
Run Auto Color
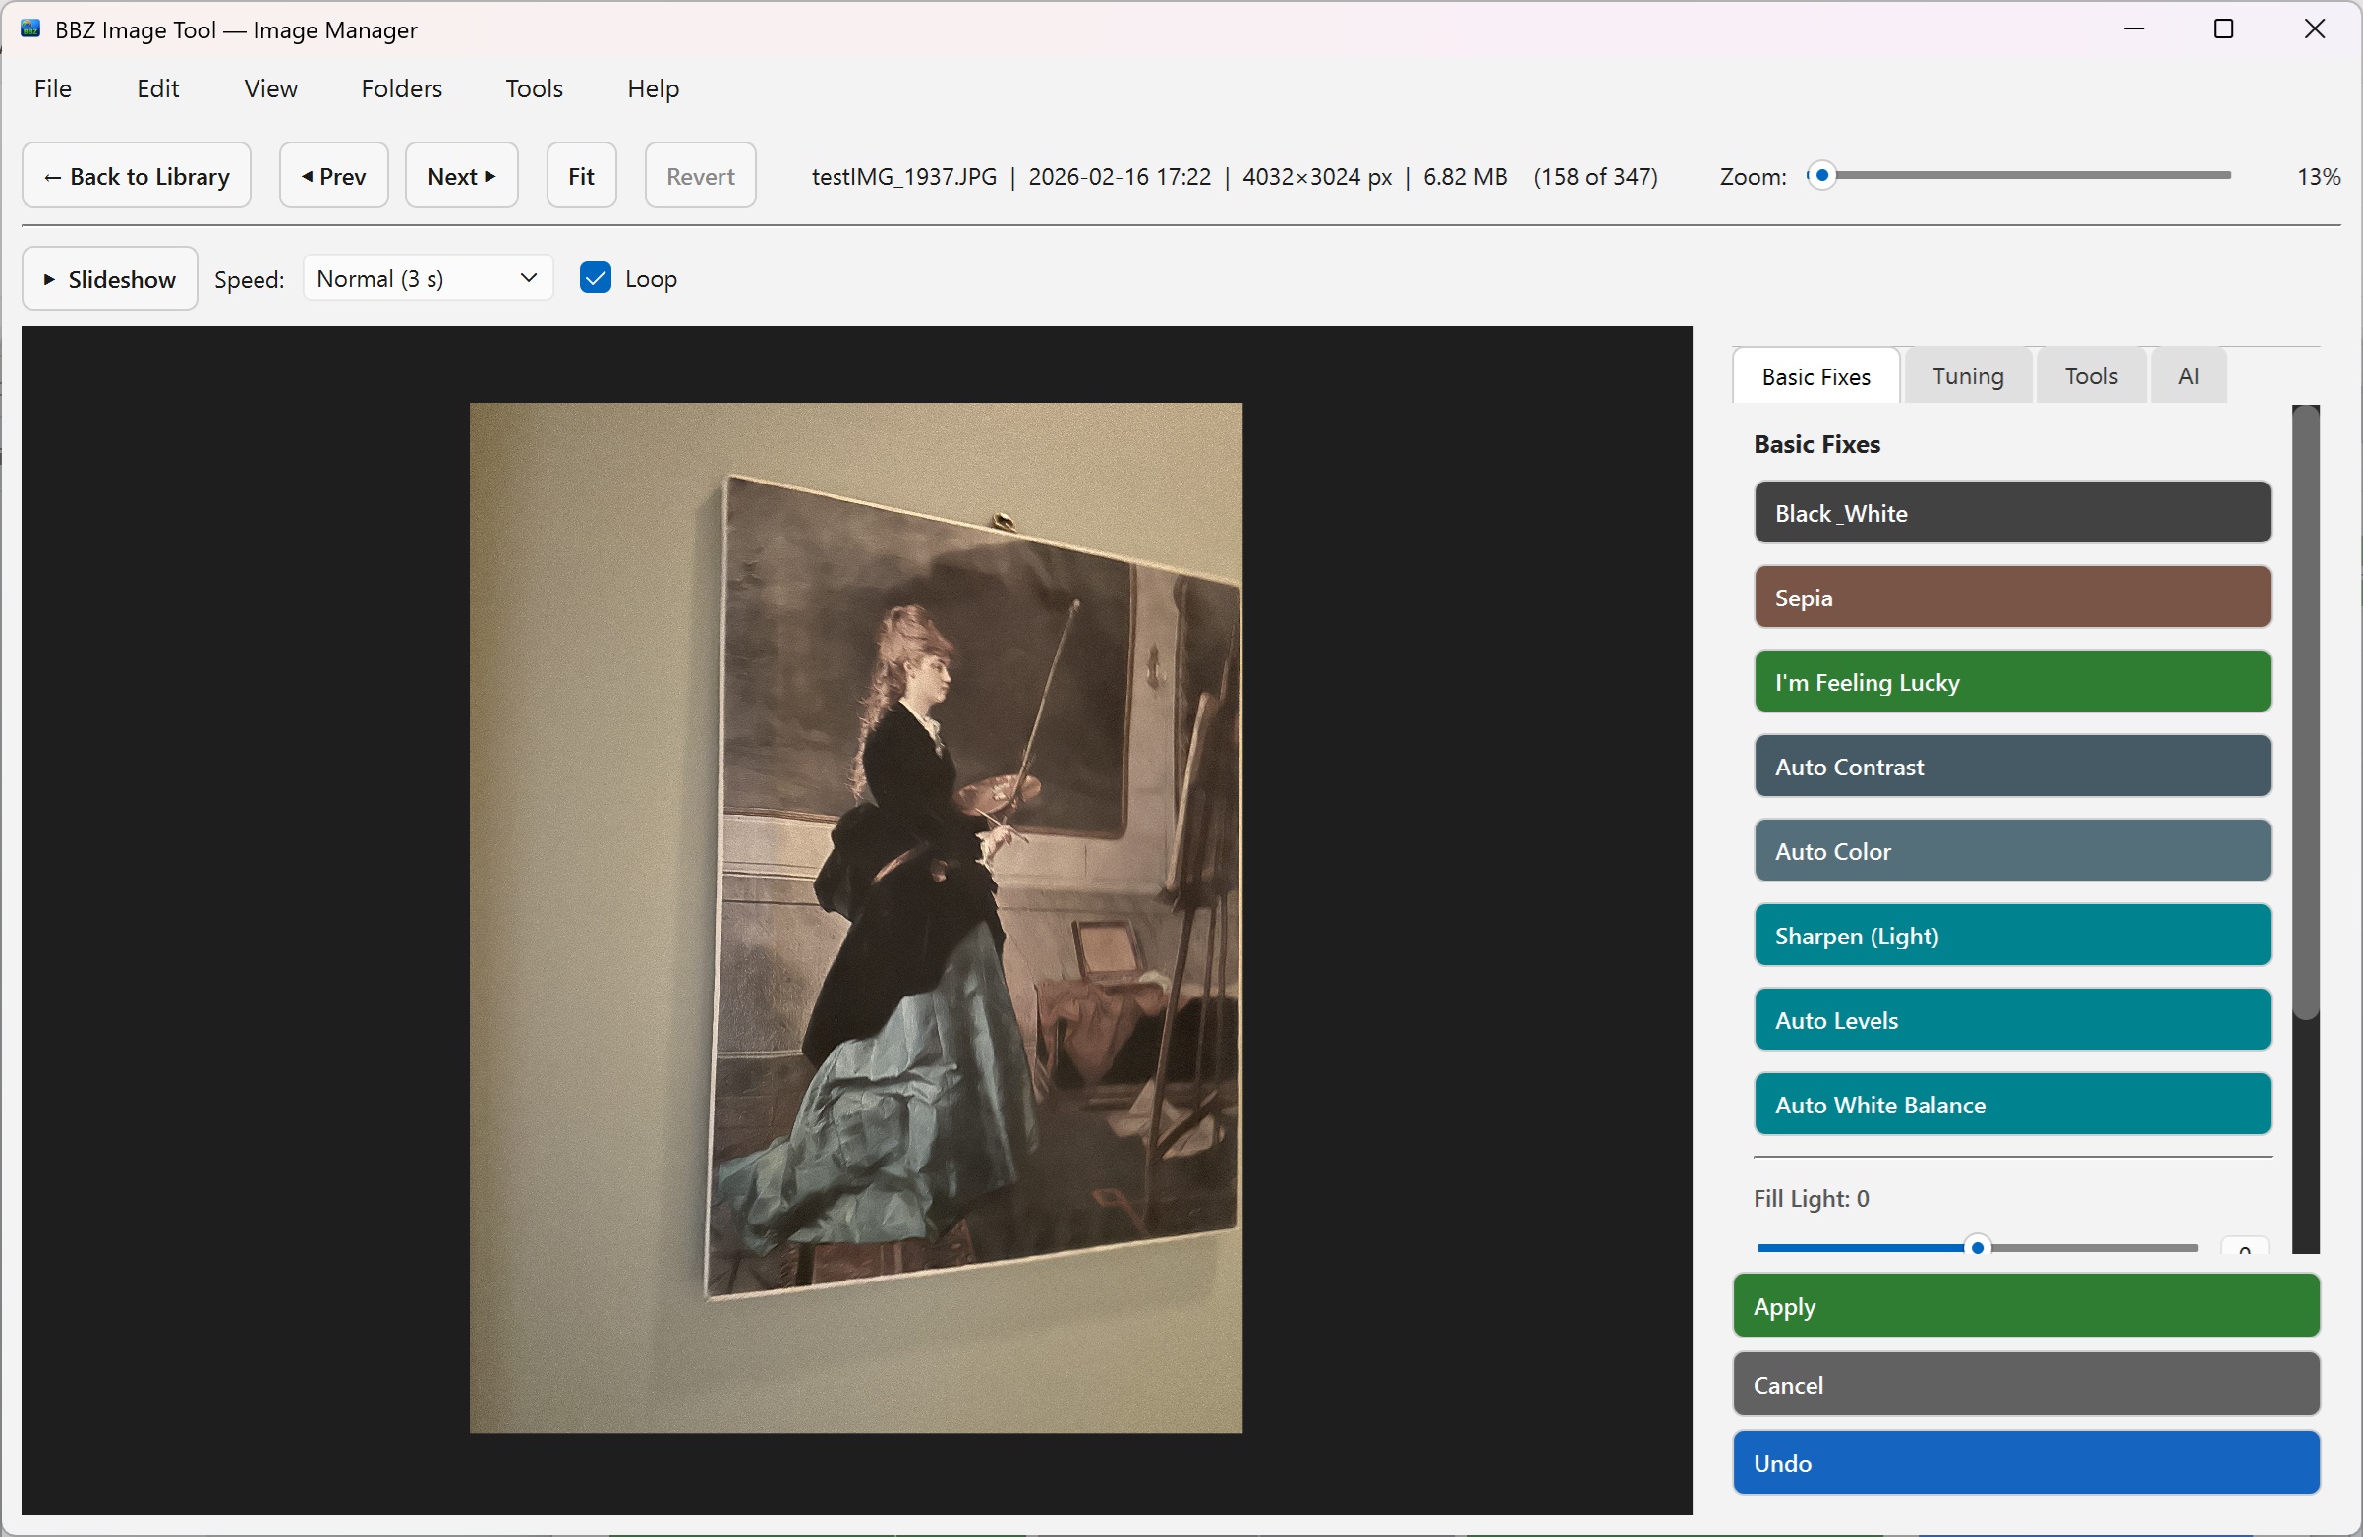[x=2012, y=850]
